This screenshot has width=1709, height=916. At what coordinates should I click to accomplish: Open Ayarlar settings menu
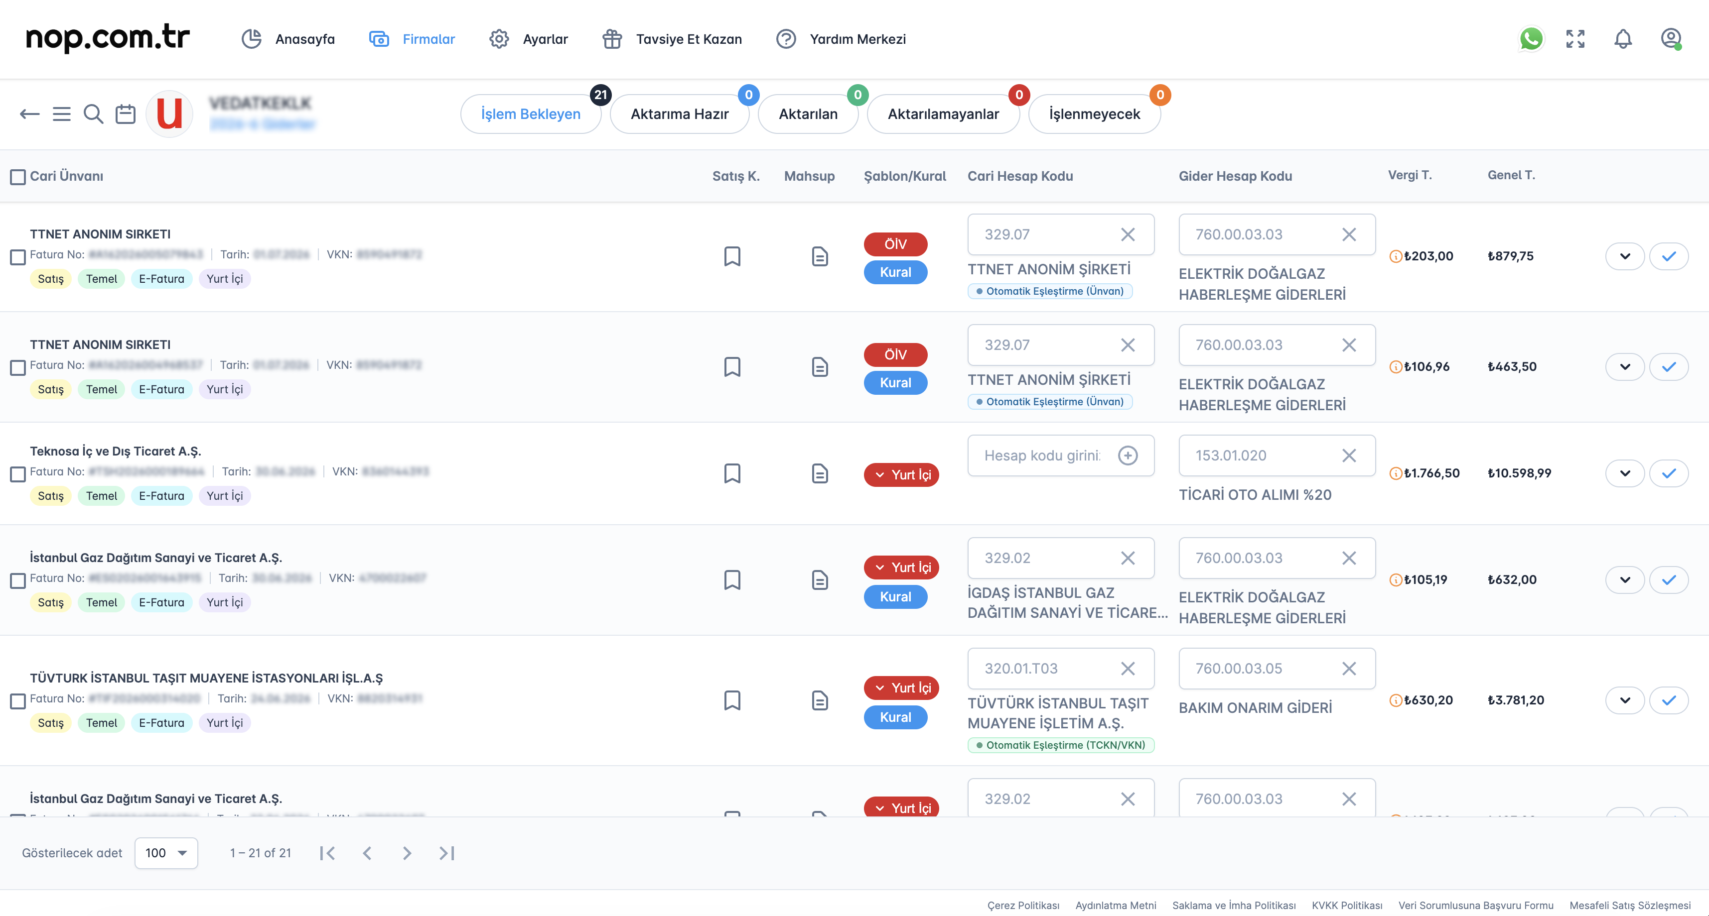click(x=528, y=39)
